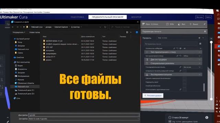Viewport: 220px width, 123px height.
Task: Sort files by Дата изменения column
Action: pyautogui.click(x=88, y=37)
